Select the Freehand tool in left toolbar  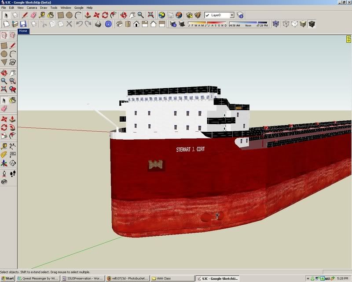tap(13, 62)
